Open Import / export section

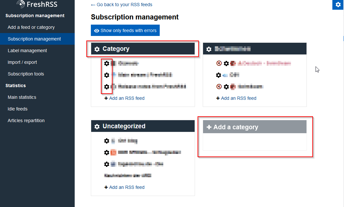[22, 62]
